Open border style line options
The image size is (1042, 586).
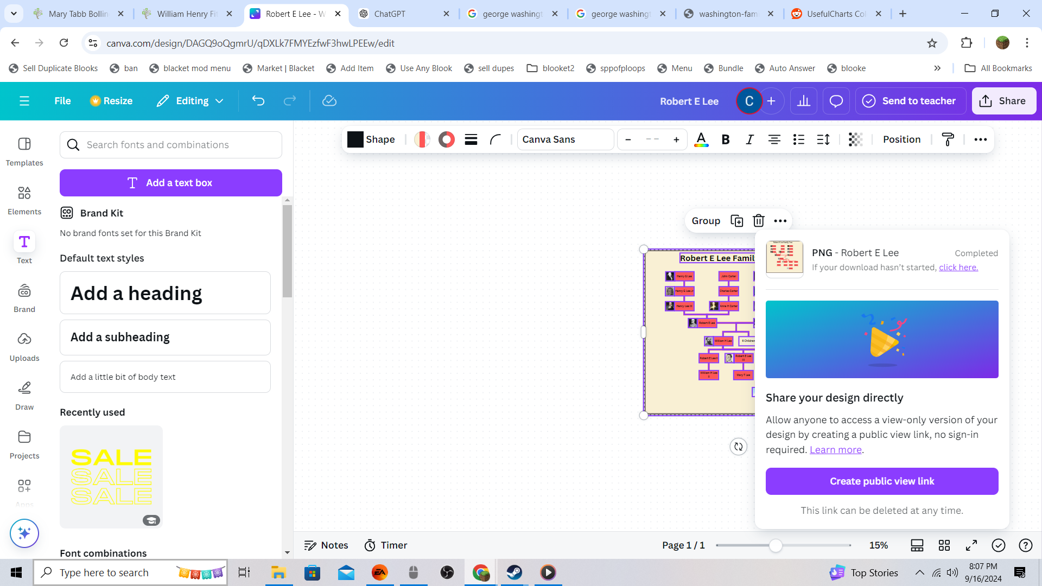coord(471,139)
